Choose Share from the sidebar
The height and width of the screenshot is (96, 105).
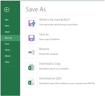point(7,50)
